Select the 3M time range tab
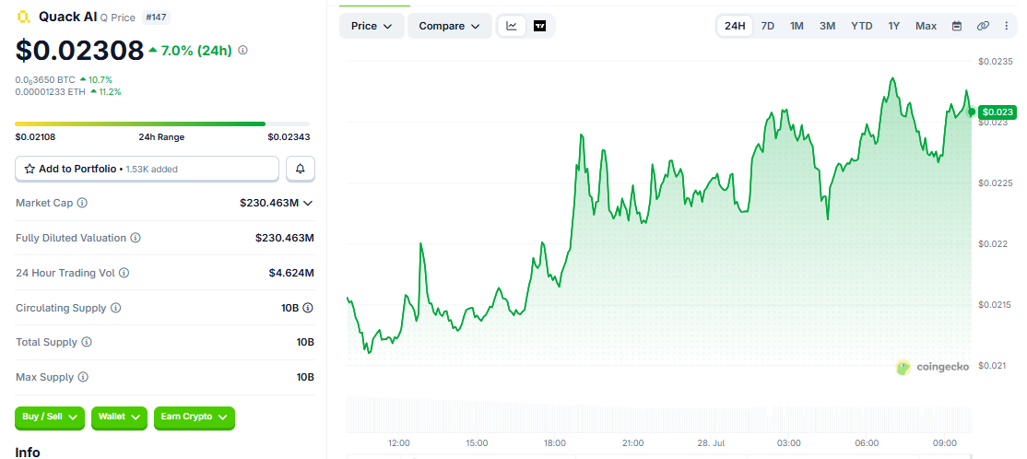The image size is (1027, 459). (827, 26)
